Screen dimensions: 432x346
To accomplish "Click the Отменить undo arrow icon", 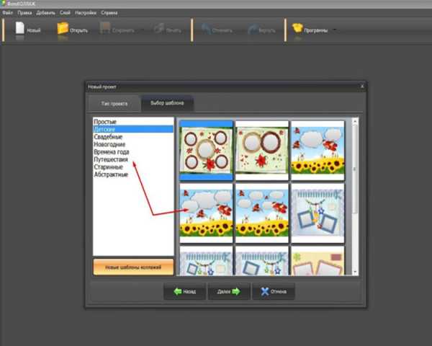I will click(206, 29).
